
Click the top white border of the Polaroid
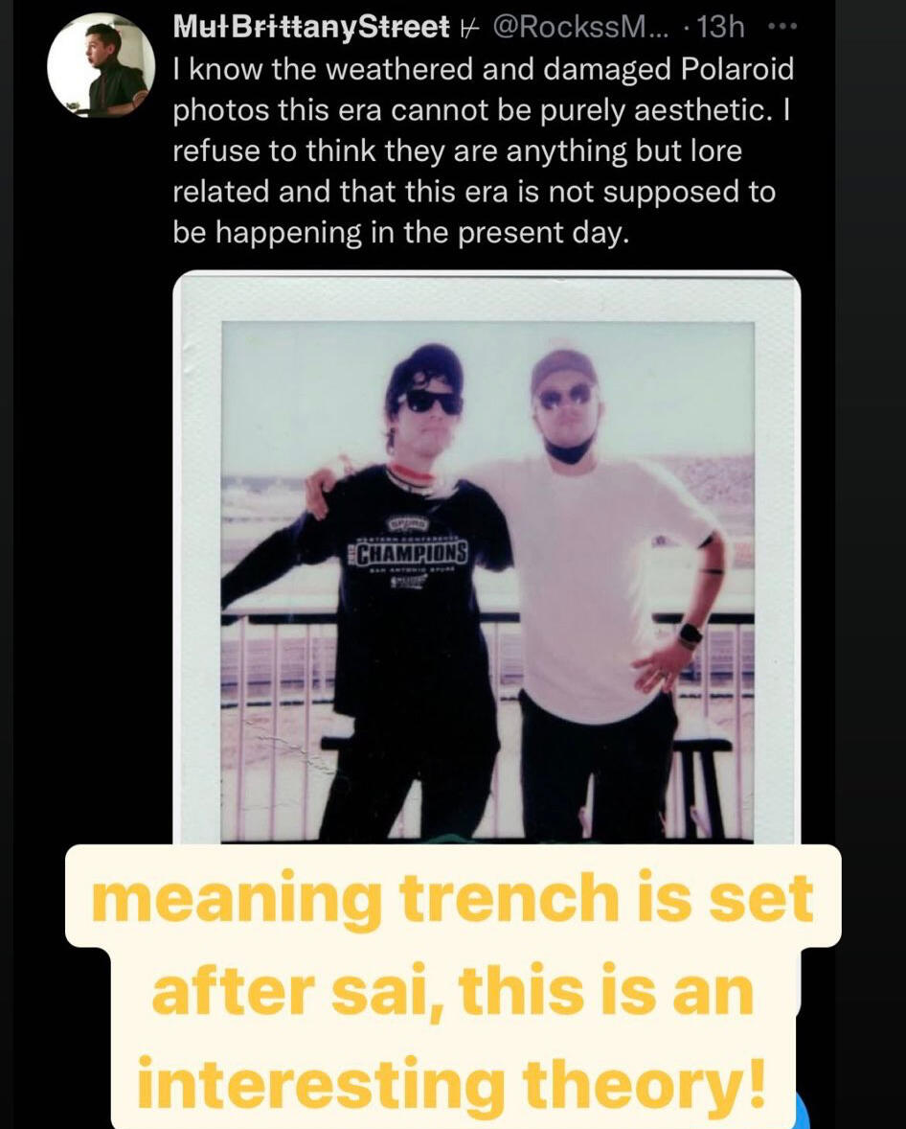pyautogui.click(x=487, y=298)
